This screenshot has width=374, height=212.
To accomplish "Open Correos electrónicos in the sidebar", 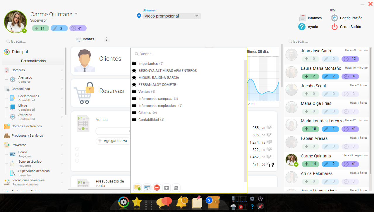I will 27,126.
